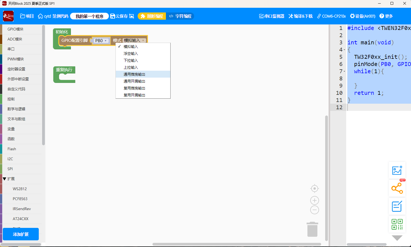Center the workspace with the crosshair icon
The image size is (411, 247).
tap(314, 189)
